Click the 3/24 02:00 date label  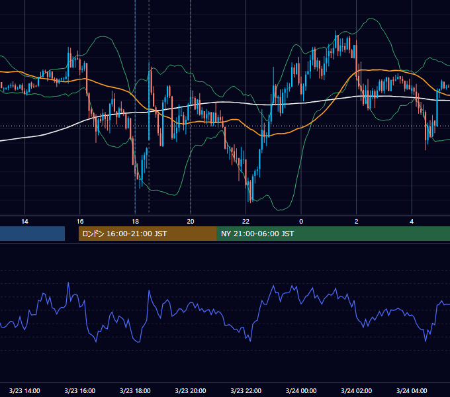coord(357,390)
